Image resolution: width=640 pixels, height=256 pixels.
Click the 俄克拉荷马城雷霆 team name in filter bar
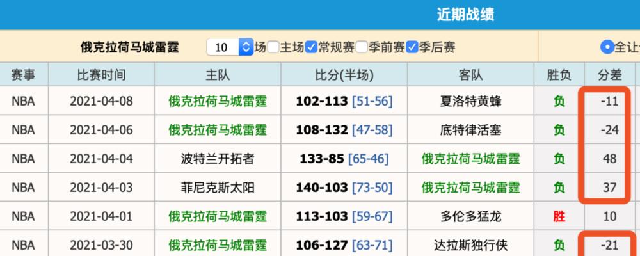130,47
